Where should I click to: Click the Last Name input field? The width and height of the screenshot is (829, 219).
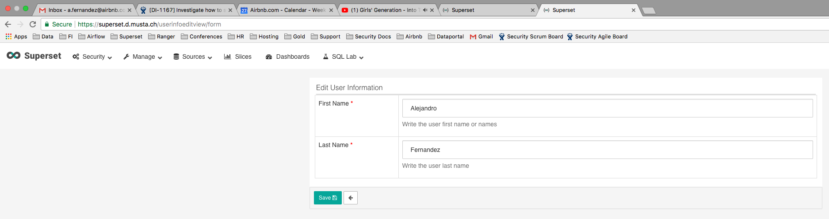[607, 150]
